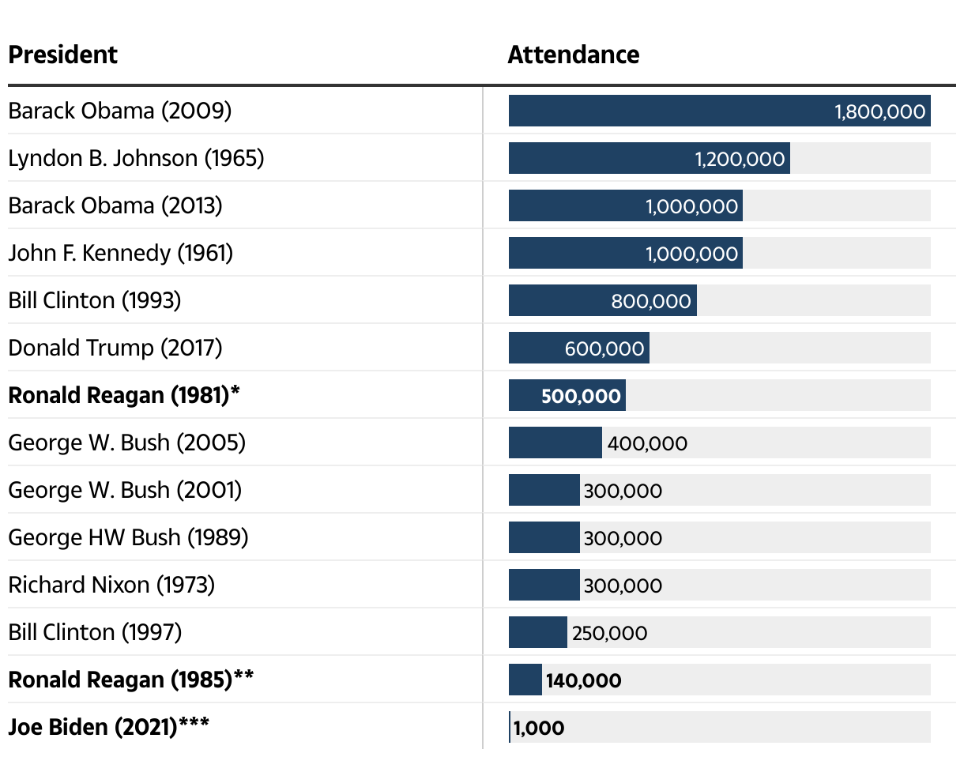
Task: Select George W. Bush (2005) label
Action: coord(127,443)
